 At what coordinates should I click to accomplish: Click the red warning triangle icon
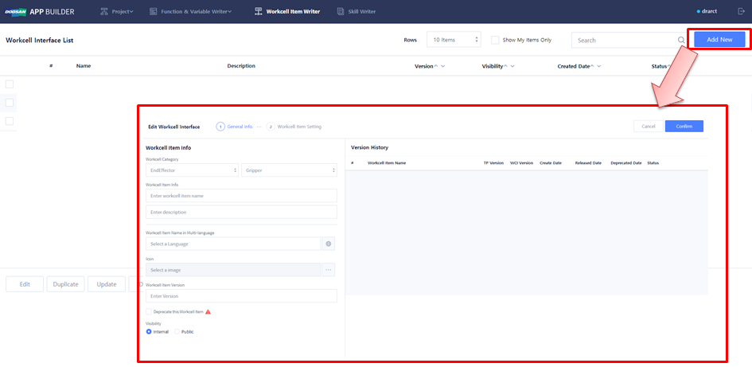(208, 312)
